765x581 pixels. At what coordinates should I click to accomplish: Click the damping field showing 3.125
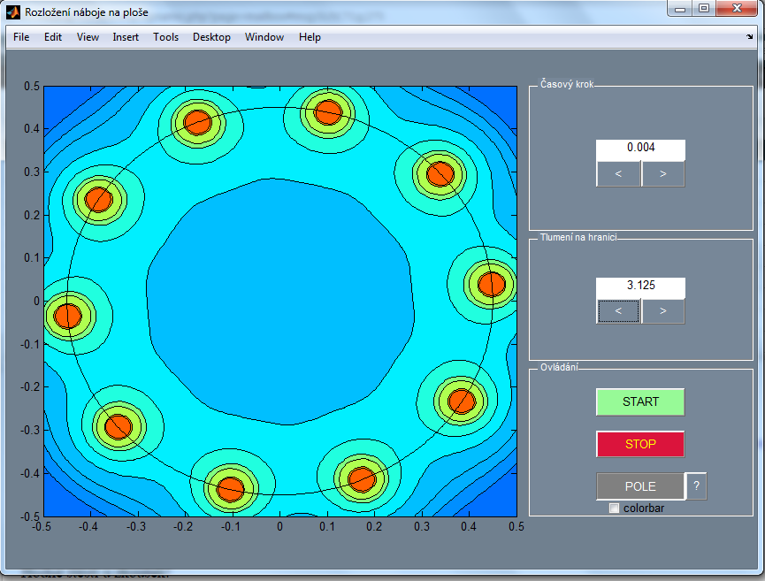640,286
